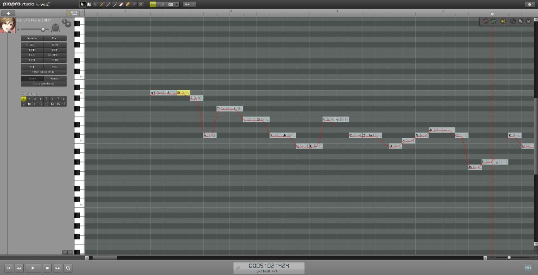
Task: Add a new track with plus button
Action: 8,13
